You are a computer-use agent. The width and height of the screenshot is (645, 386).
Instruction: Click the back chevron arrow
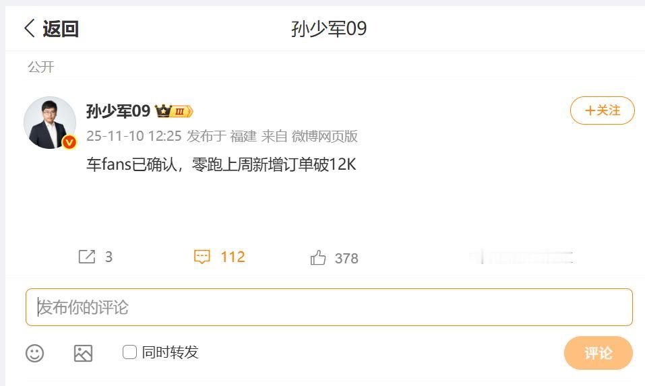[x=29, y=28]
